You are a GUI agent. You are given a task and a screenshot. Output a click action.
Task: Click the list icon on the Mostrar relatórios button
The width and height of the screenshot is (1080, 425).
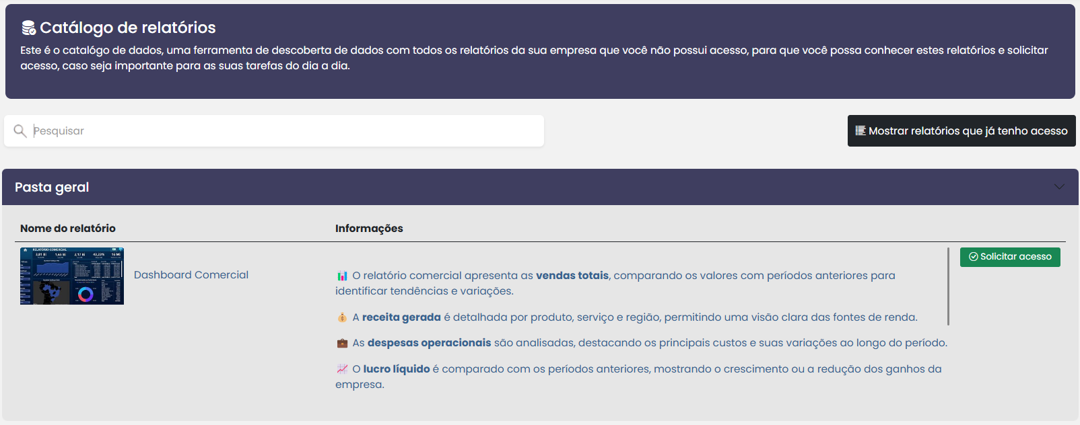click(x=860, y=130)
